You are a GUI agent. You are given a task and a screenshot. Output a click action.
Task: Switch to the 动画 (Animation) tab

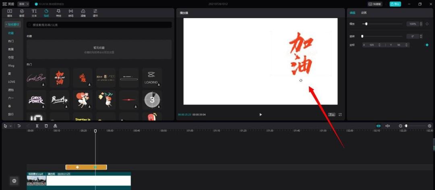point(364,13)
